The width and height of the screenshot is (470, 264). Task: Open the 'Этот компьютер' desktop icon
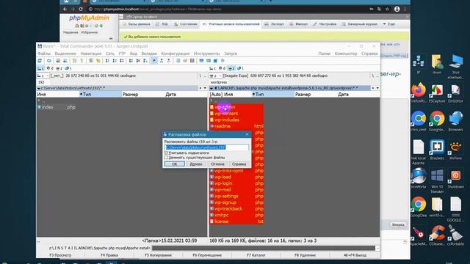[x=455, y=67]
